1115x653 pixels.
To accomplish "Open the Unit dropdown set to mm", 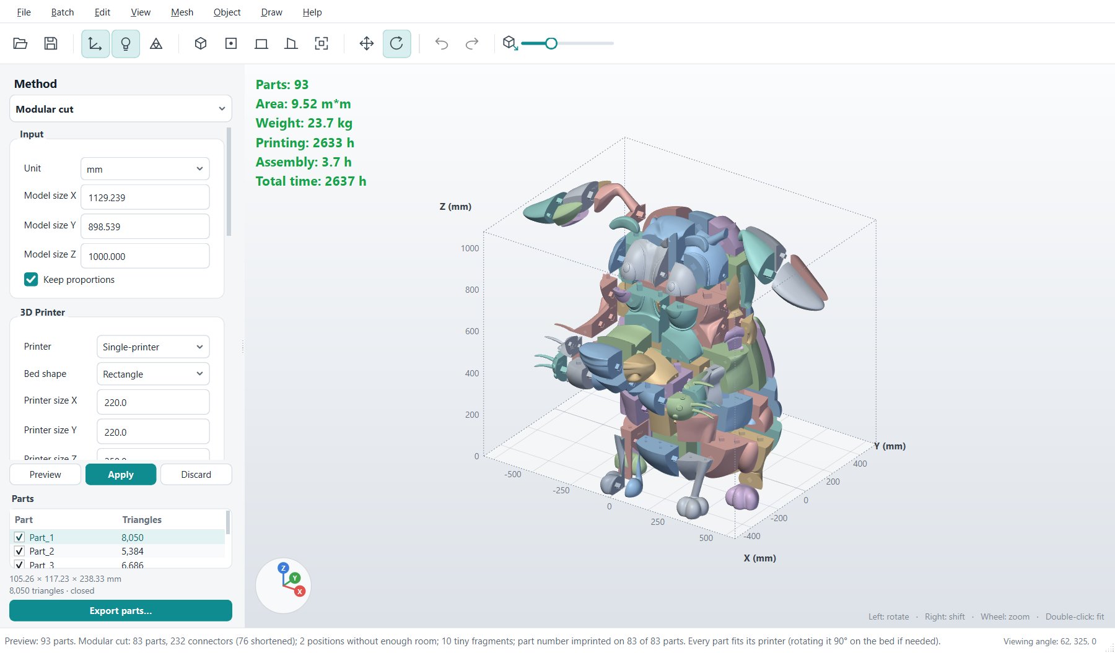I will click(x=145, y=169).
